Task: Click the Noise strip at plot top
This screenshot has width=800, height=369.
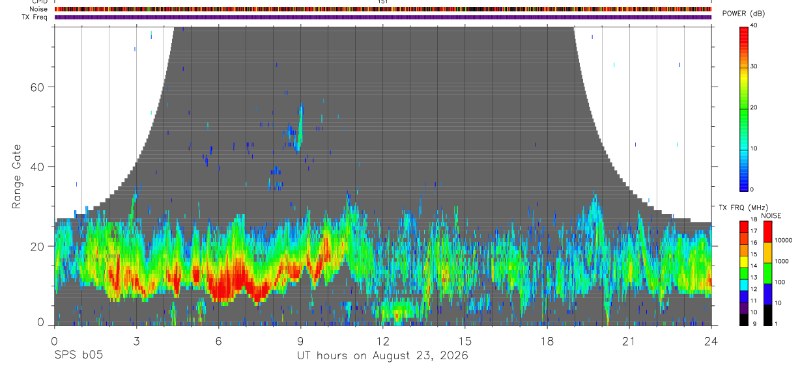Action: click(x=383, y=9)
